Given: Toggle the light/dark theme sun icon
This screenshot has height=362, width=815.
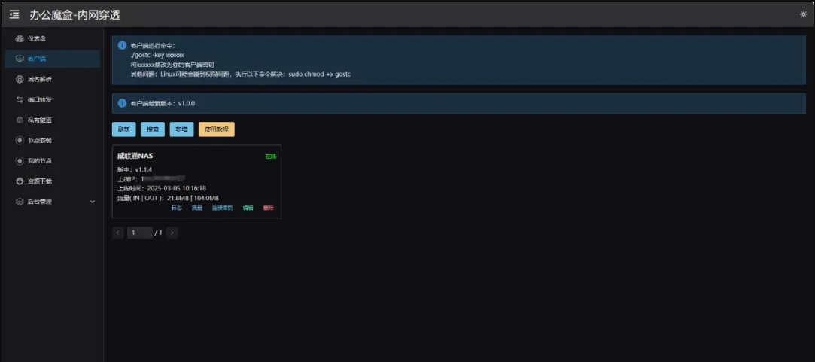Looking at the screenshot, I should tap(803, 14).
